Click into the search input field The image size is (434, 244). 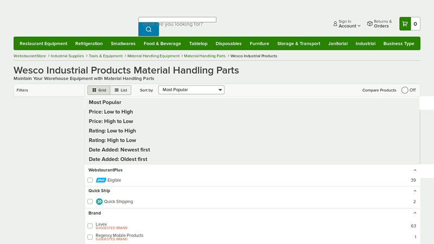[x=177, y=20]
